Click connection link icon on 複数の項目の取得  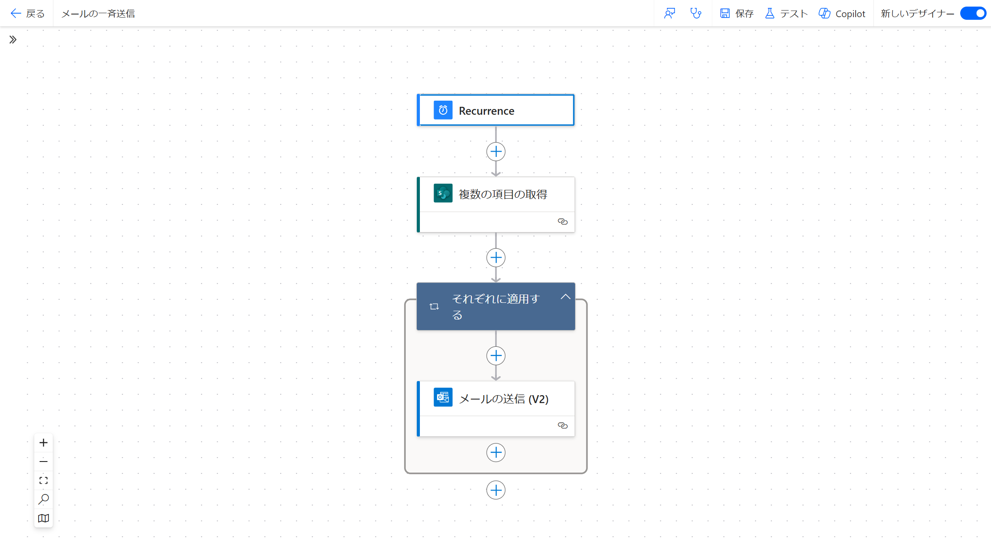562,222
